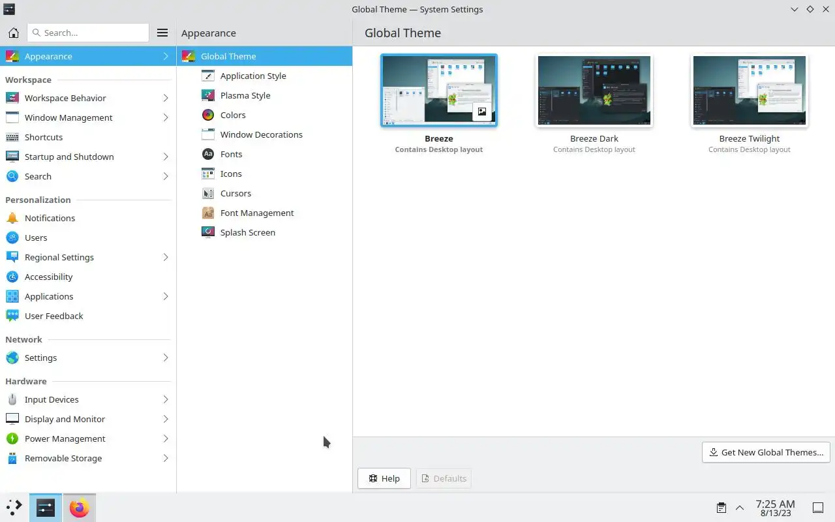Screen dimensions: 835x522
Task: Show hidden system tray icons arrow
Action: [x=740, y=508]
